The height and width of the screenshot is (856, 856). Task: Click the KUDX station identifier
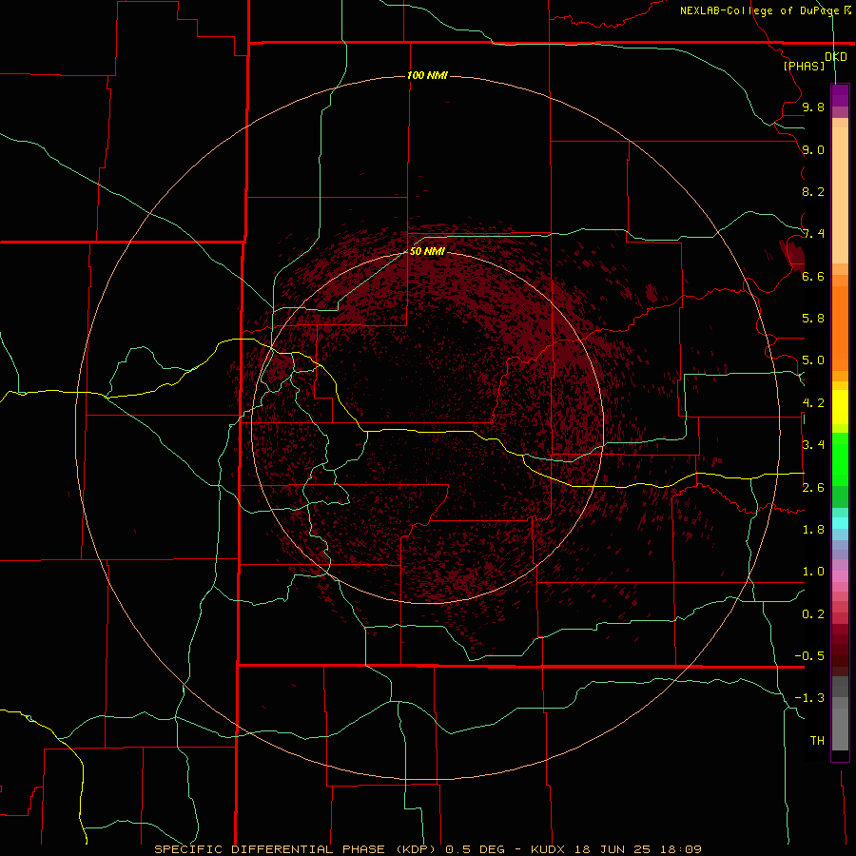pyautogui.click(x=548, y=849)
